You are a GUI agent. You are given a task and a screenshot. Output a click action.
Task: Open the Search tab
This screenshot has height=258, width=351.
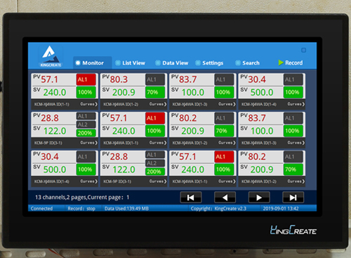click(247, 63)
